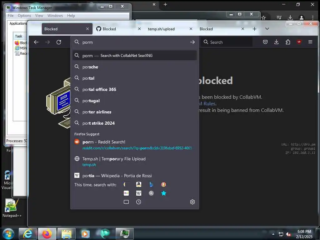This screenshot has height=240, width=320.
Task: Search in bookmarks via the star icon
Action: pos(163,193)
